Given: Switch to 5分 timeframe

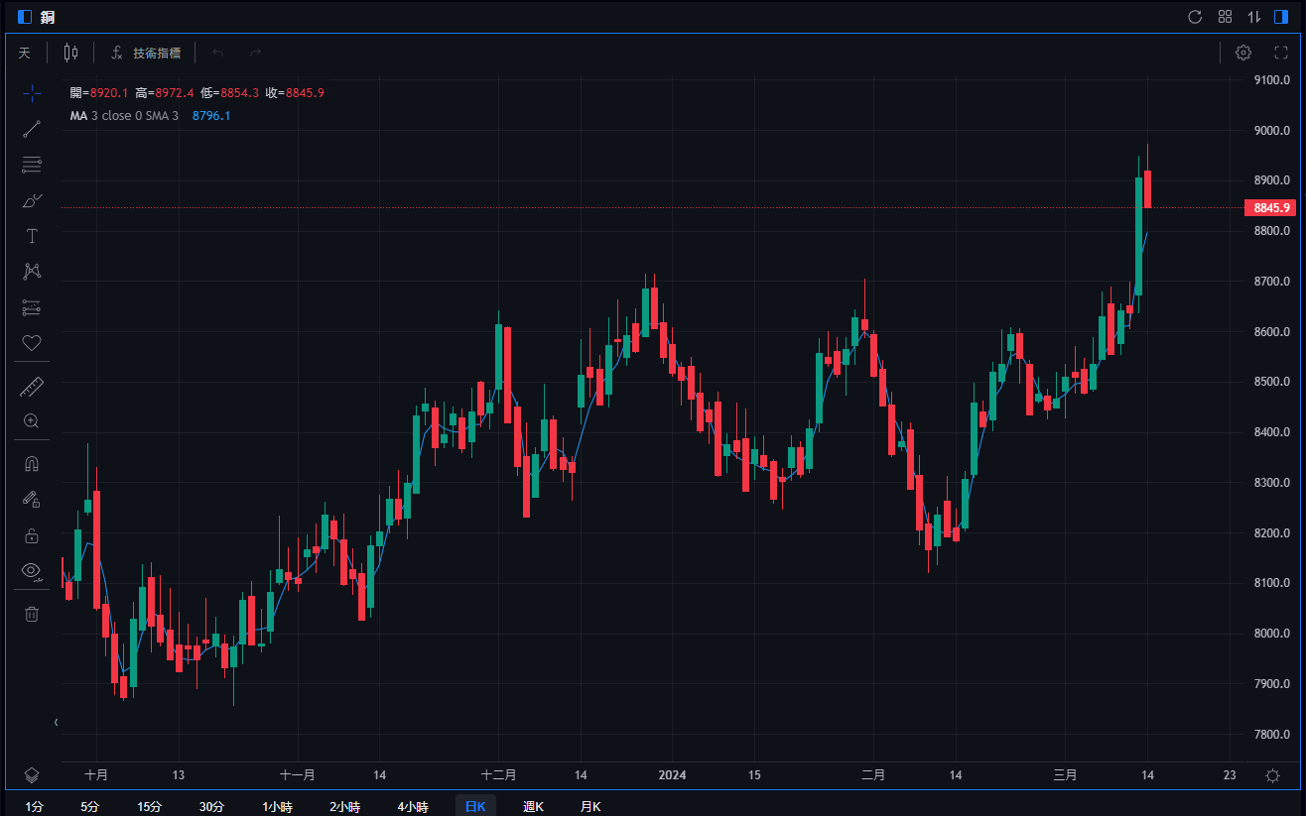Looking at the screenshot, I should coord(90,806).
